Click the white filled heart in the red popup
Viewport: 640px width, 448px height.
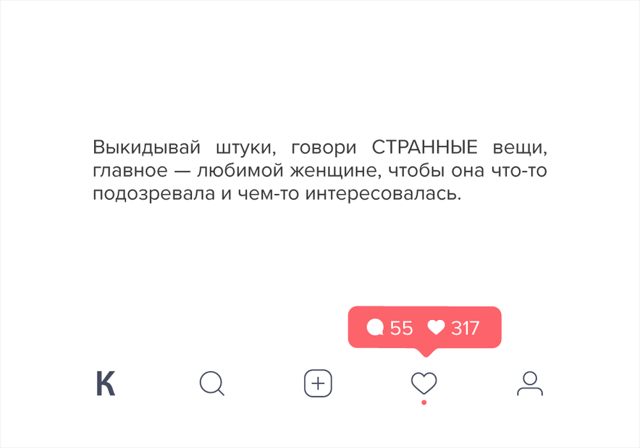(x=436, y=328)
